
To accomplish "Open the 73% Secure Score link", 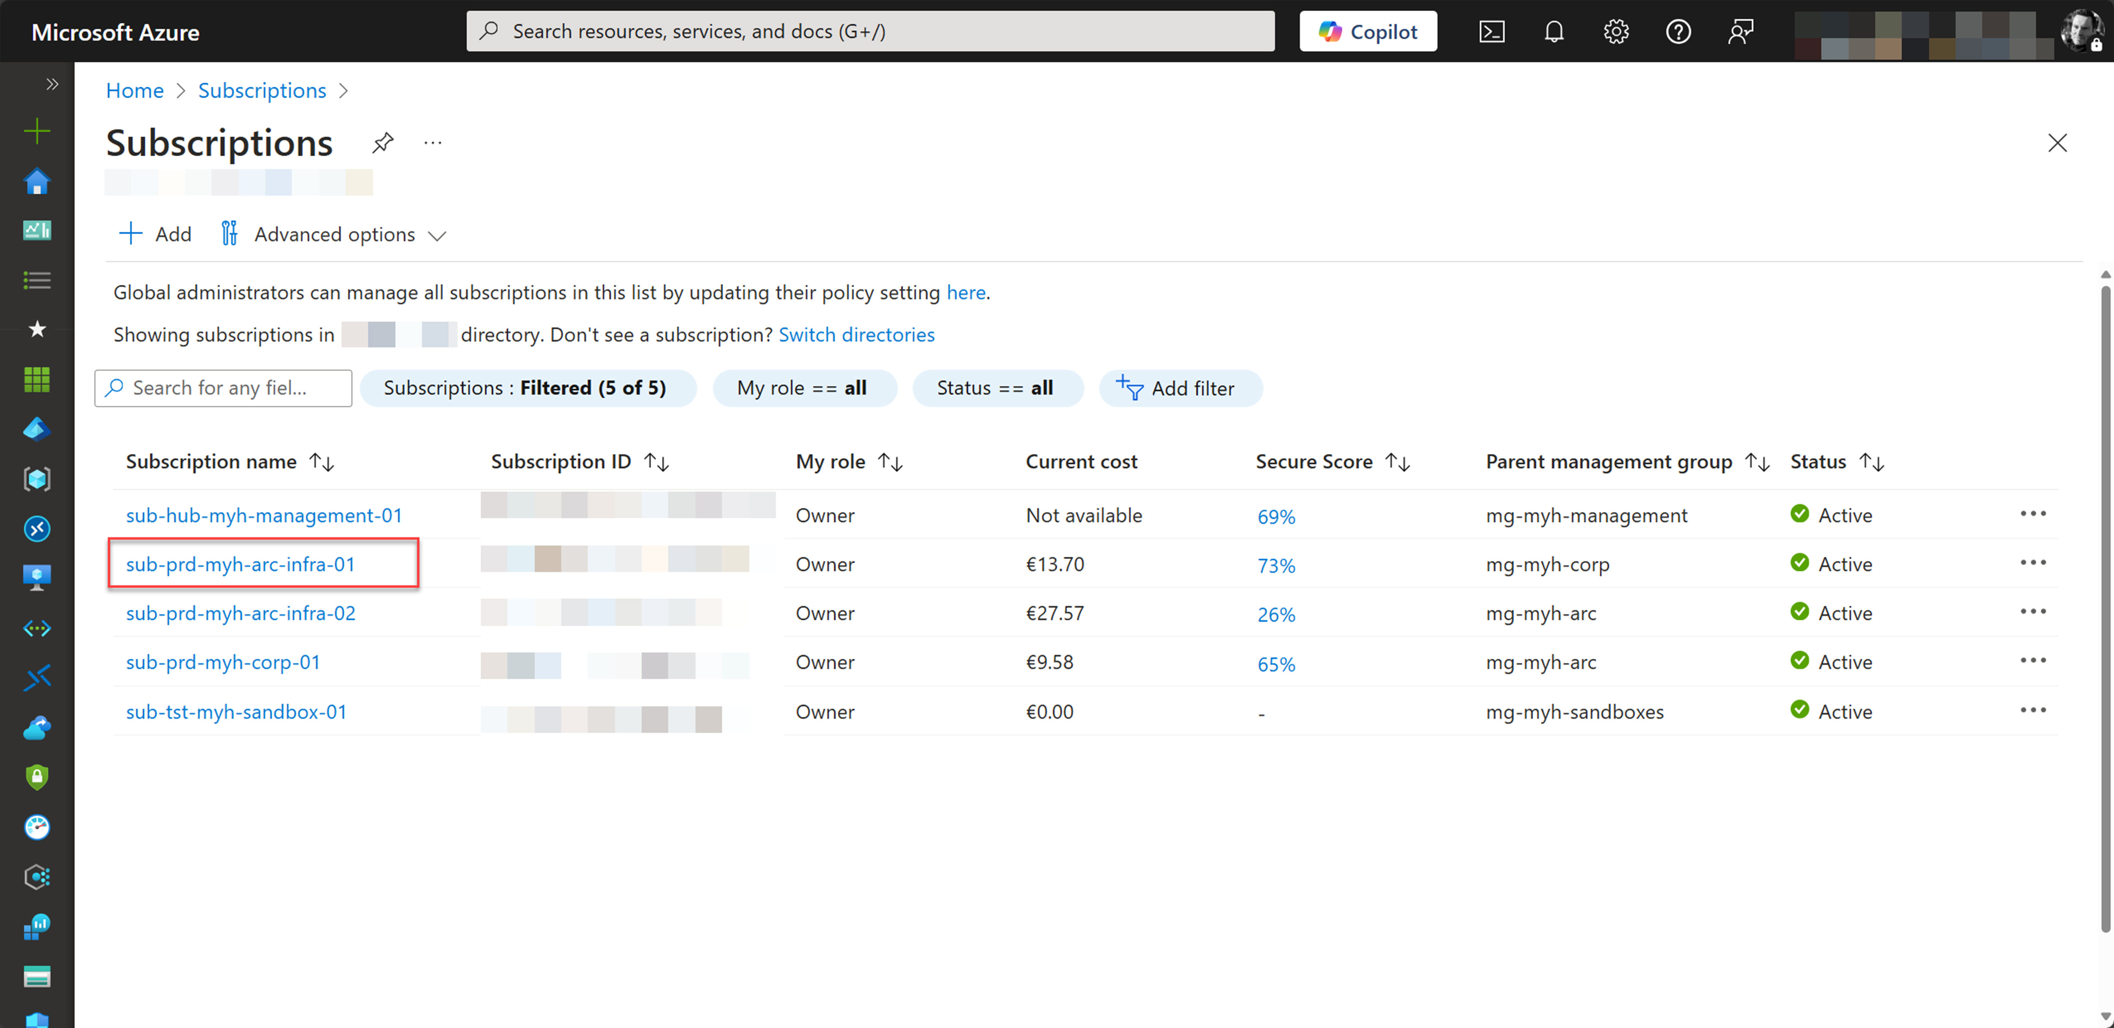I will click(x=1276, y=565).
